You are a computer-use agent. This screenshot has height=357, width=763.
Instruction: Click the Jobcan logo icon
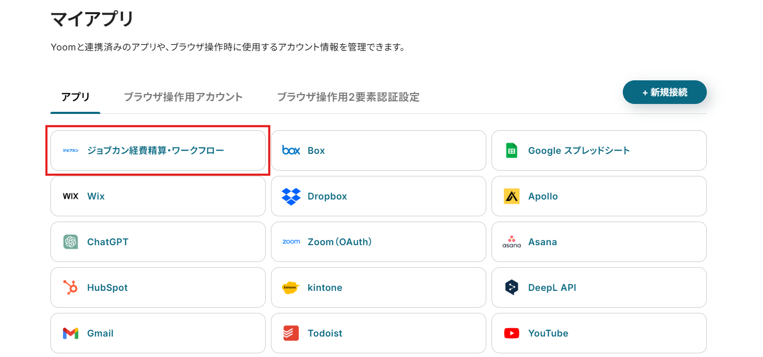point(70,151)
